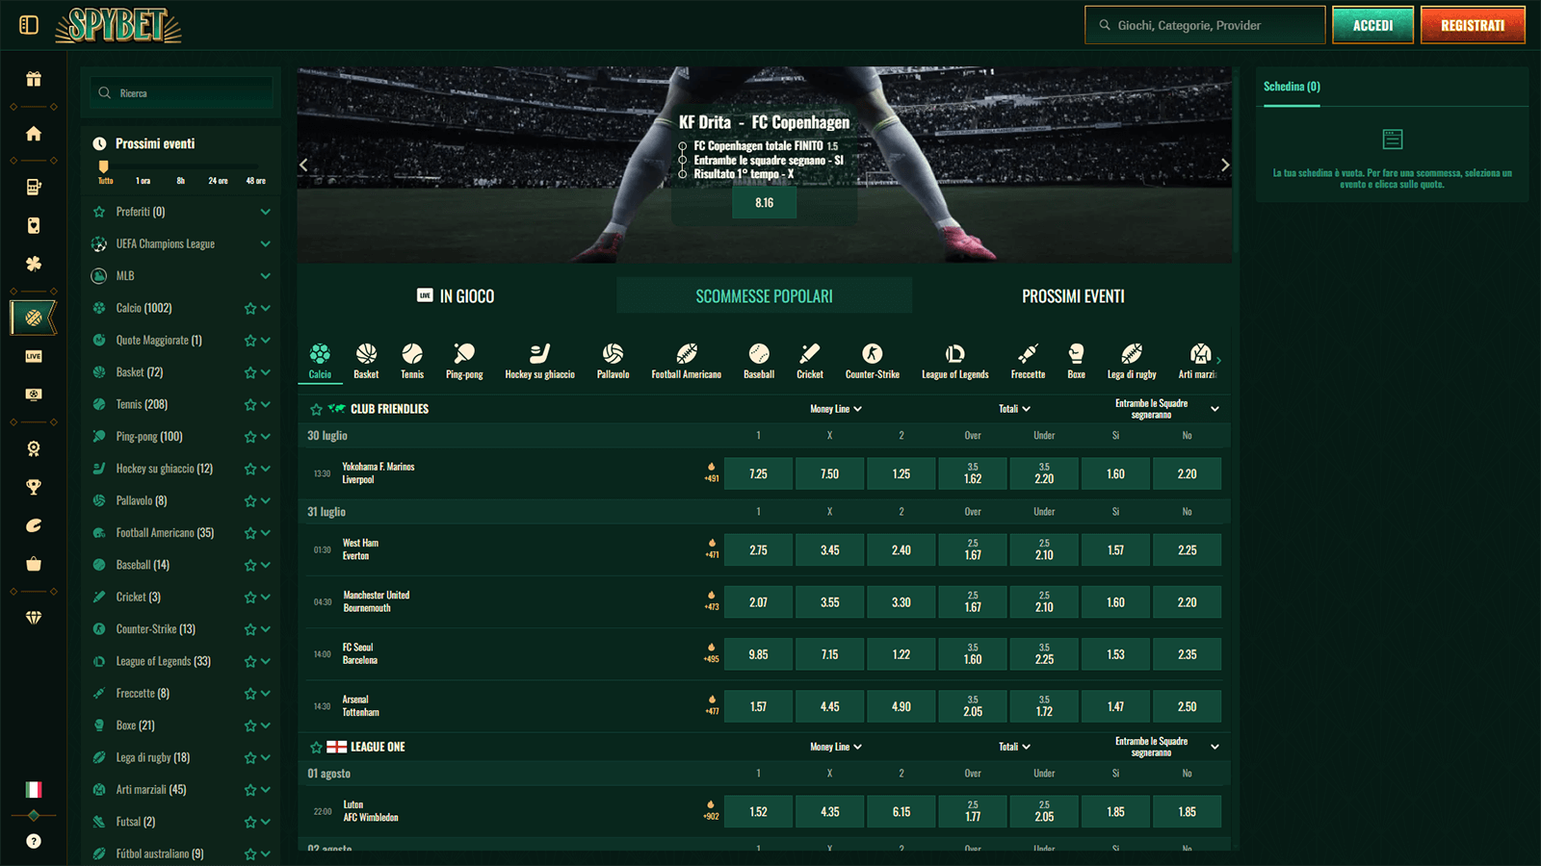Select the Boxe sport icon tab

tap(1077, 361)
